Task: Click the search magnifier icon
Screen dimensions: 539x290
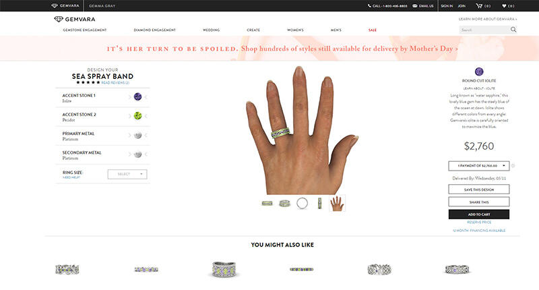Action: [513, 30]
